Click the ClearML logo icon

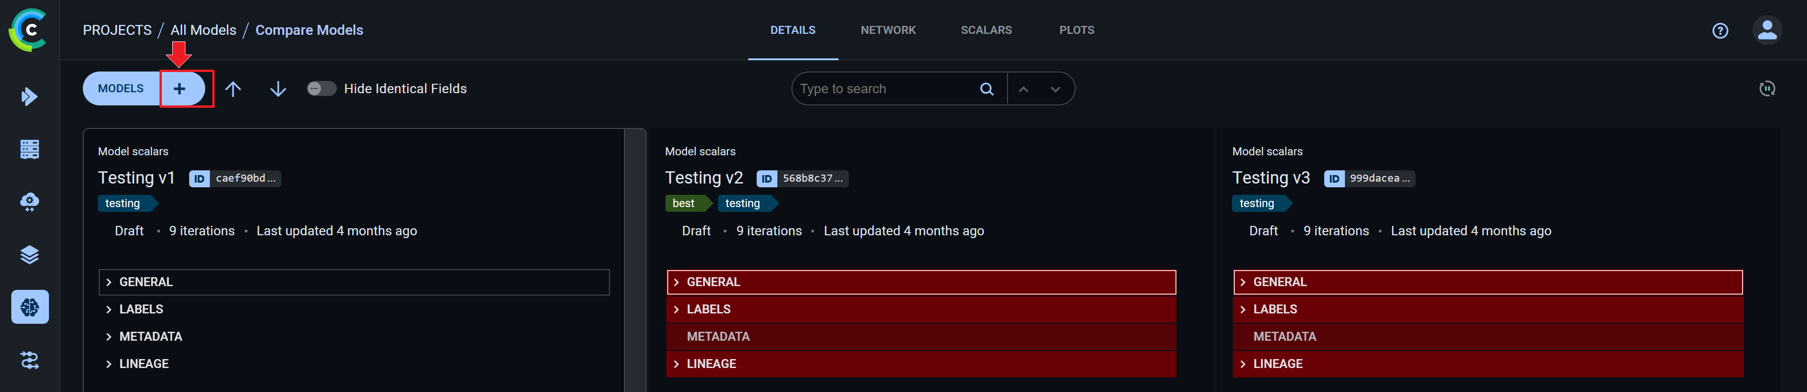coord(28,30)
